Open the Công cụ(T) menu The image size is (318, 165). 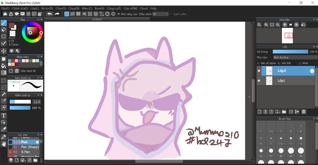click(x=114, y=8)
